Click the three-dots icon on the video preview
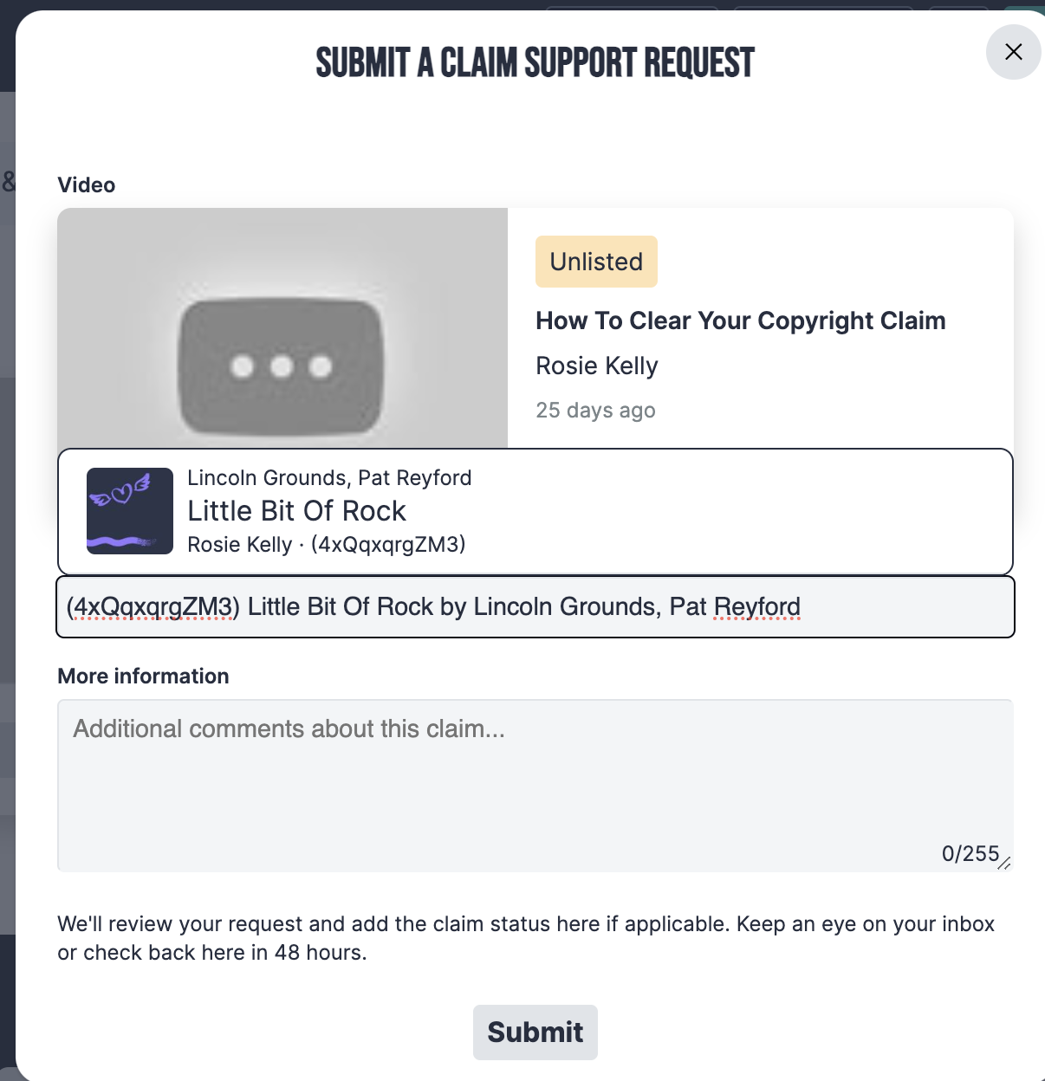Viewport: 1045px width, 1081px height. [x=282, y=367]
